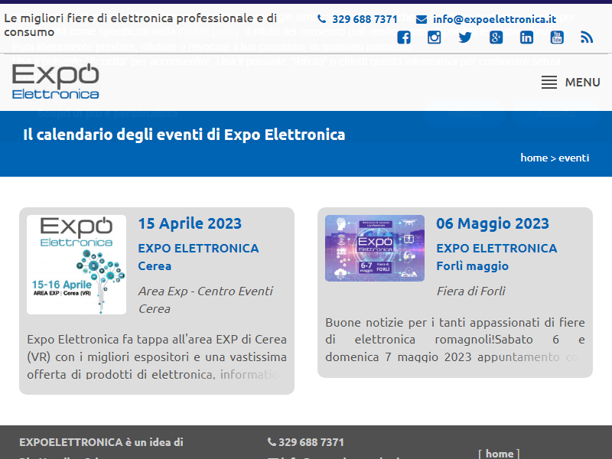Click the Fiera di Forlì venue text

tap(471, 291)
